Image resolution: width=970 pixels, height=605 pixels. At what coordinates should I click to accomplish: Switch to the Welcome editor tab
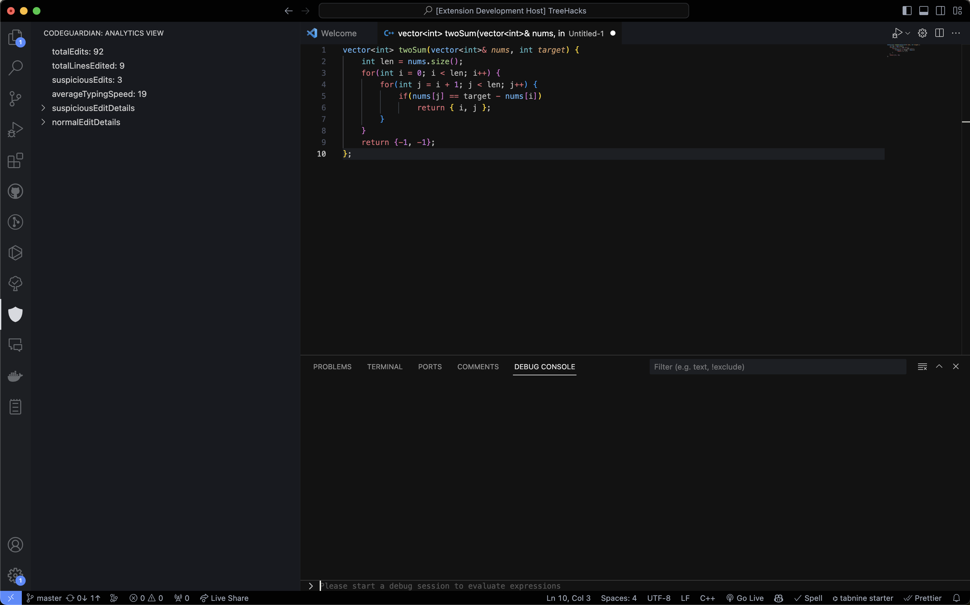coord(338,33)
